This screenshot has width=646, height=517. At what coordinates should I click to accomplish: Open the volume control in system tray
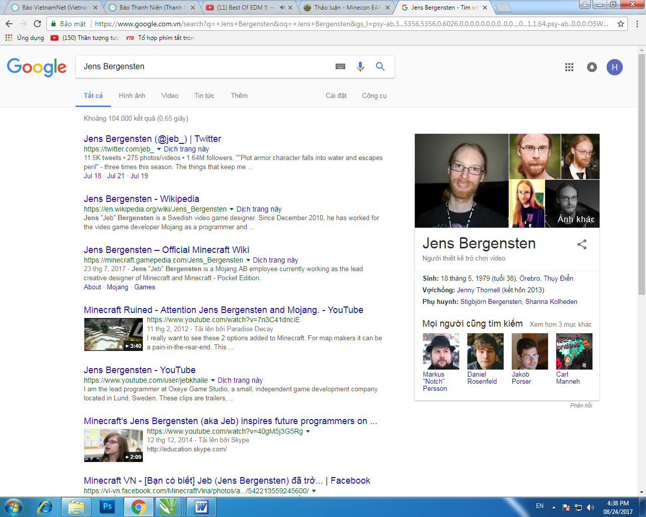tap(590, 507)
